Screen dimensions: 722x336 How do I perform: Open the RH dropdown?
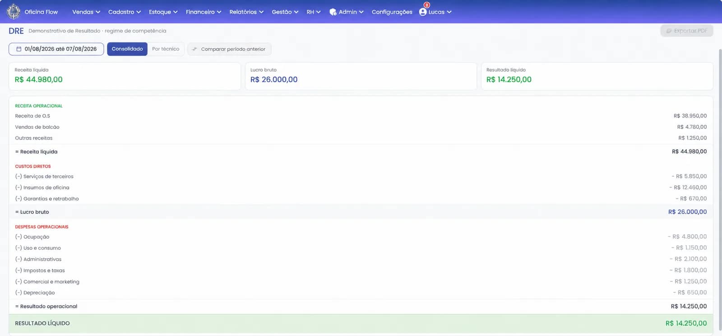(x=314, y=12)
